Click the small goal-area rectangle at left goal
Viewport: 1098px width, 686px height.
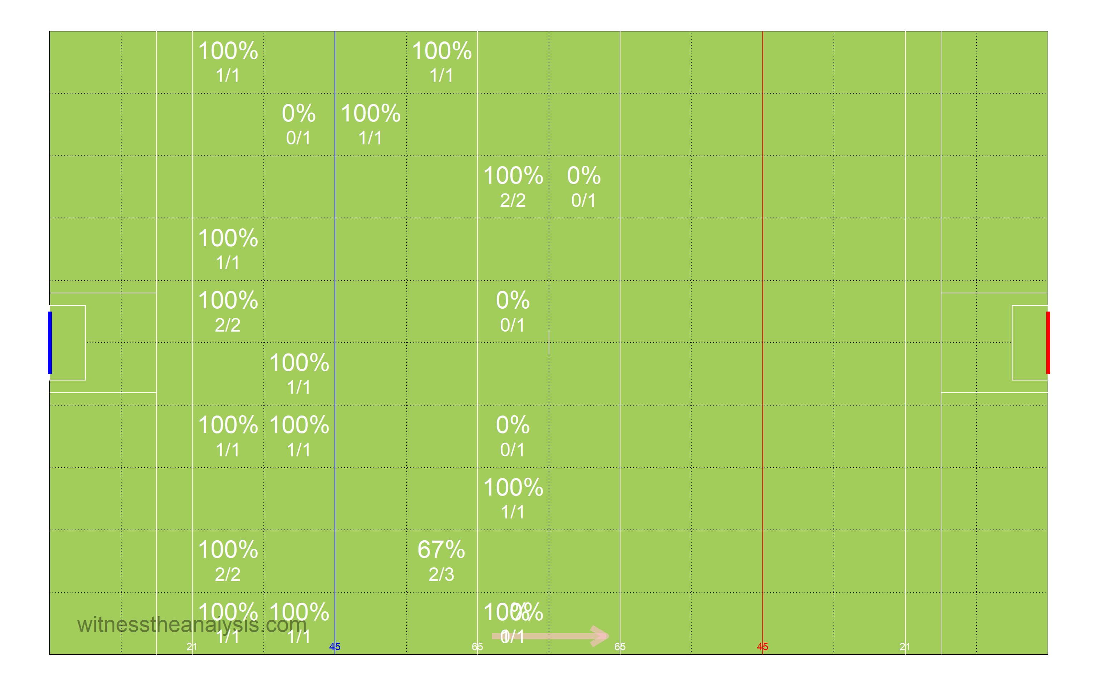[x=68, y=343]
